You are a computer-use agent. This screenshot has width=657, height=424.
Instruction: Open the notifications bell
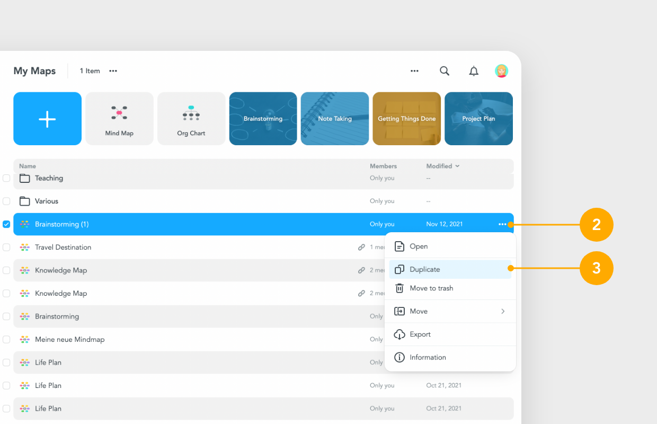coord(474,71)
